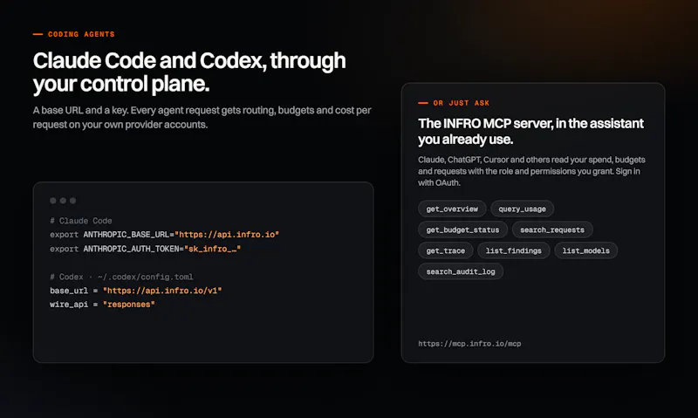Click the ANTHROPIC_BASE_URL export line

pos(164,235)
